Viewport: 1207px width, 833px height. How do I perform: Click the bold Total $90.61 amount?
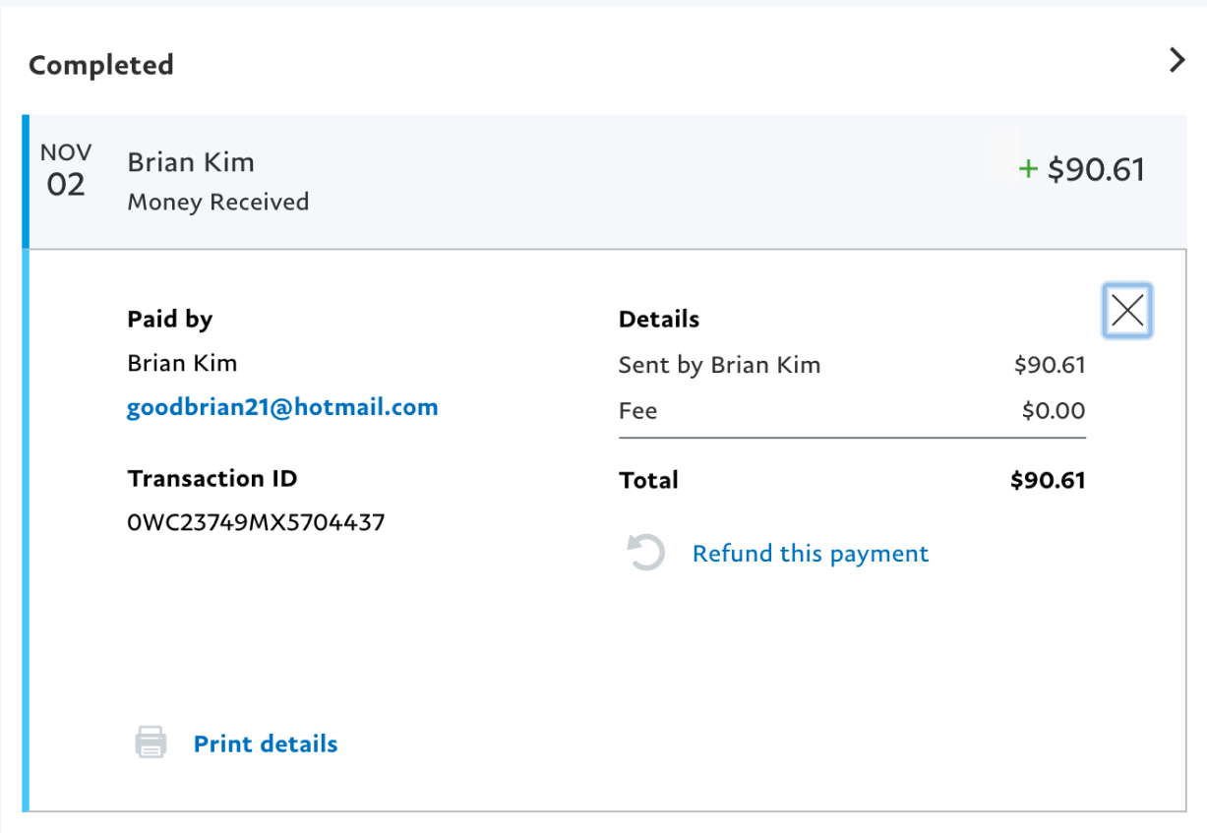[x=1047, y=481]
